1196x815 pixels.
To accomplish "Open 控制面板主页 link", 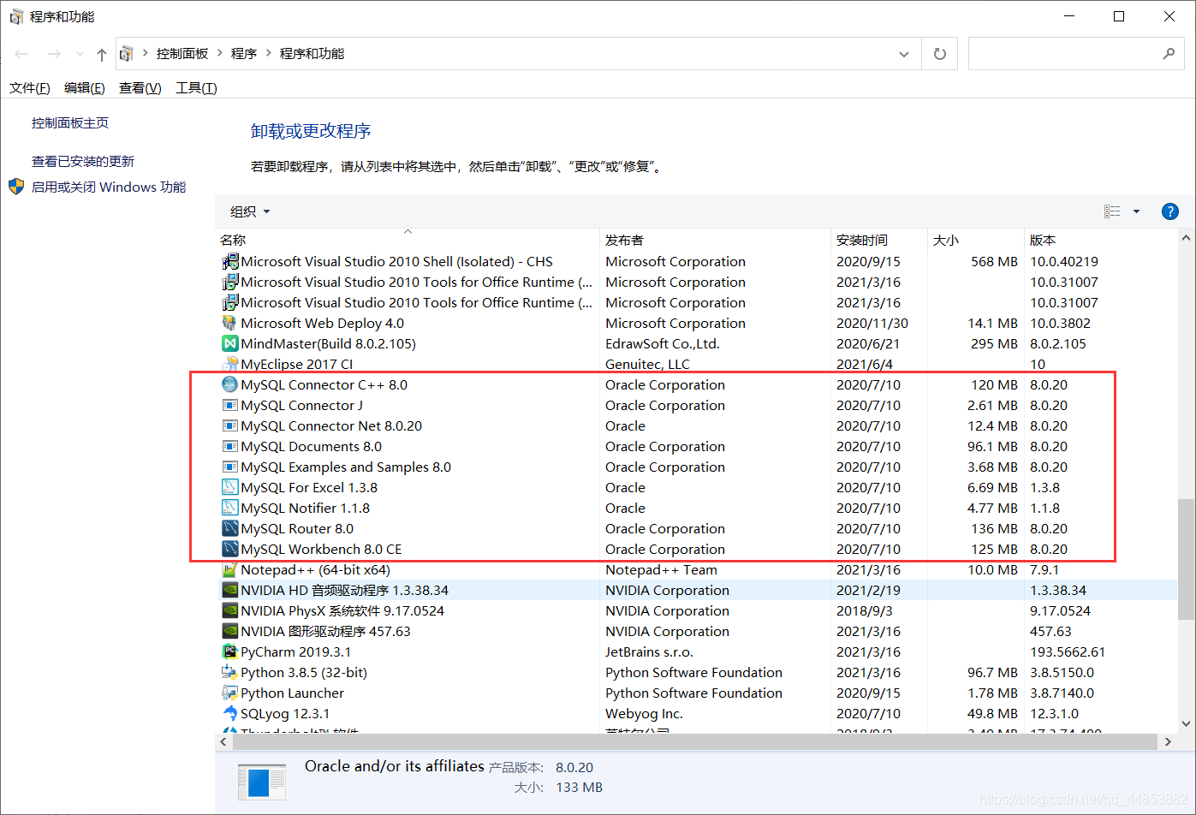I will coord(70,123).
